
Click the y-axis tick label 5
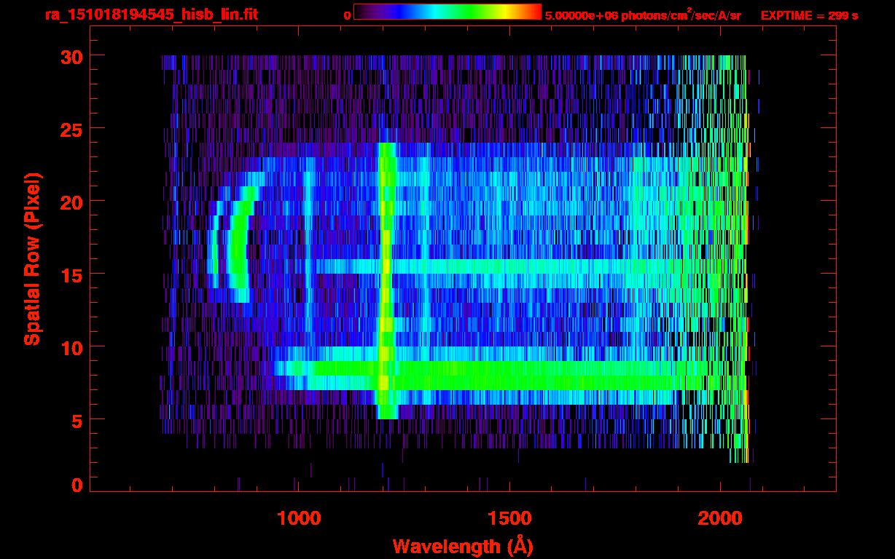coord(78,420)
